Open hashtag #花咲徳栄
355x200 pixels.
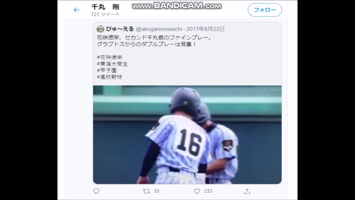click(x=109, y=57)
